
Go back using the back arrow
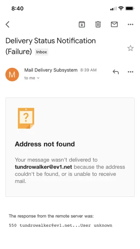tap(7, 24)
